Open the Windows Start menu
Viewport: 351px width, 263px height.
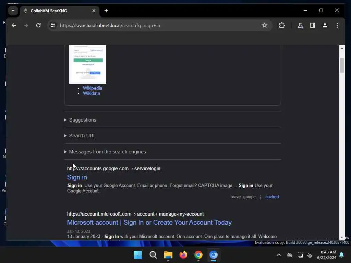point(138,255)
